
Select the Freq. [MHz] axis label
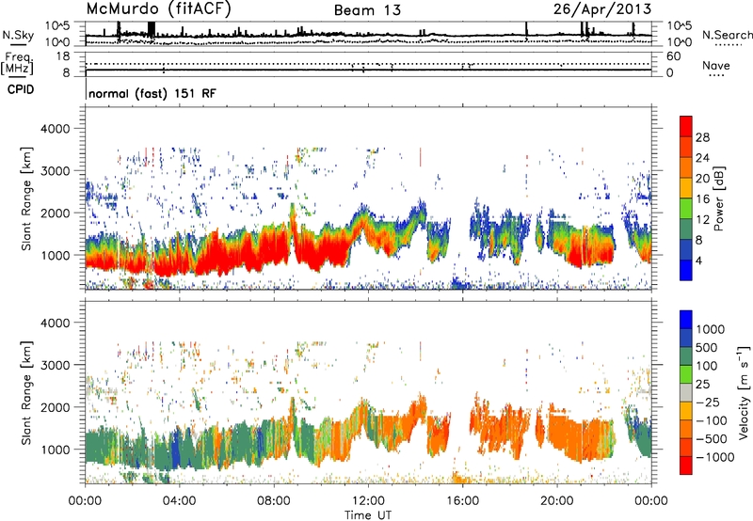(17, 63)
